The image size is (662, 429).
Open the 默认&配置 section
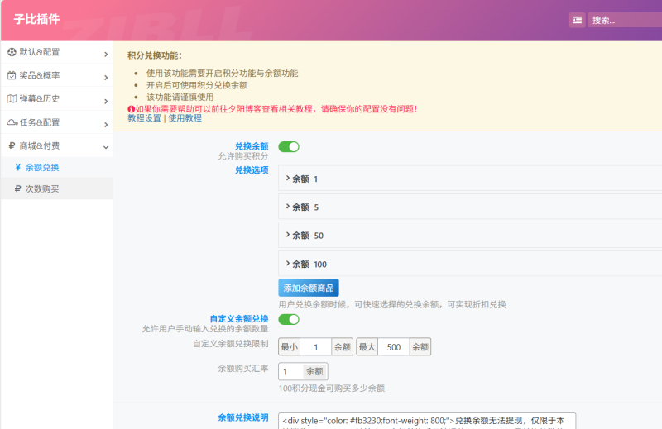pos(57,52)
